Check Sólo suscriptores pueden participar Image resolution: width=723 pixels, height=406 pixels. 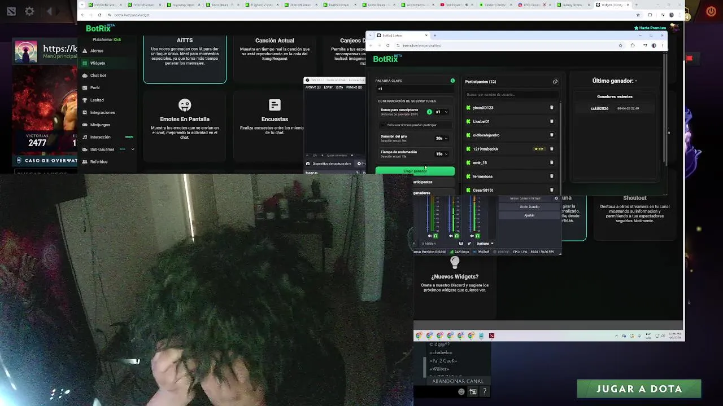coord(382,125)
